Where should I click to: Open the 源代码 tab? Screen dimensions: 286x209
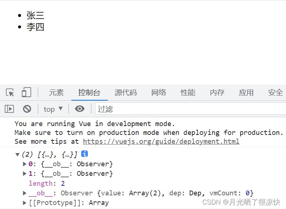pos(125,93)
